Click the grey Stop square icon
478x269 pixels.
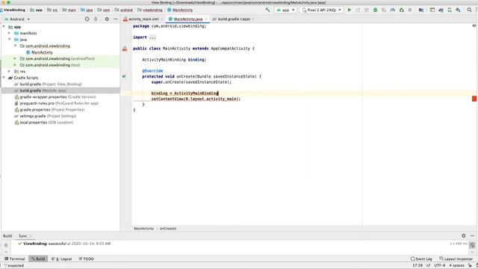(x=410, y=10)
